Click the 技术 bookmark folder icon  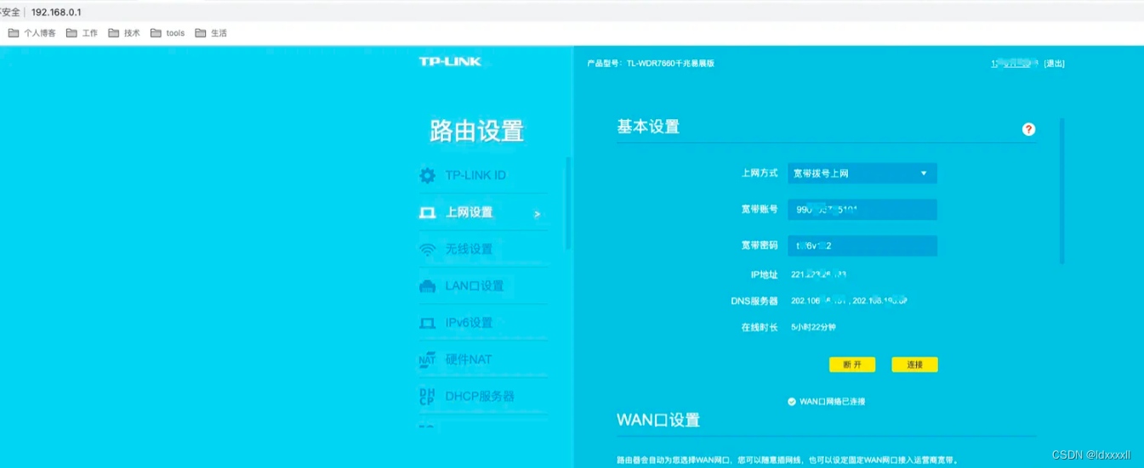[x=114, y=33]
